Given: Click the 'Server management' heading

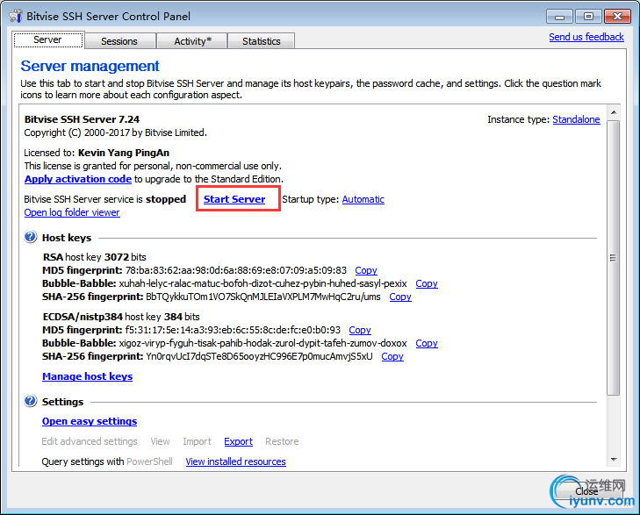Looking at the screenshot, I should pyautogui.click(x=90, y=66).
